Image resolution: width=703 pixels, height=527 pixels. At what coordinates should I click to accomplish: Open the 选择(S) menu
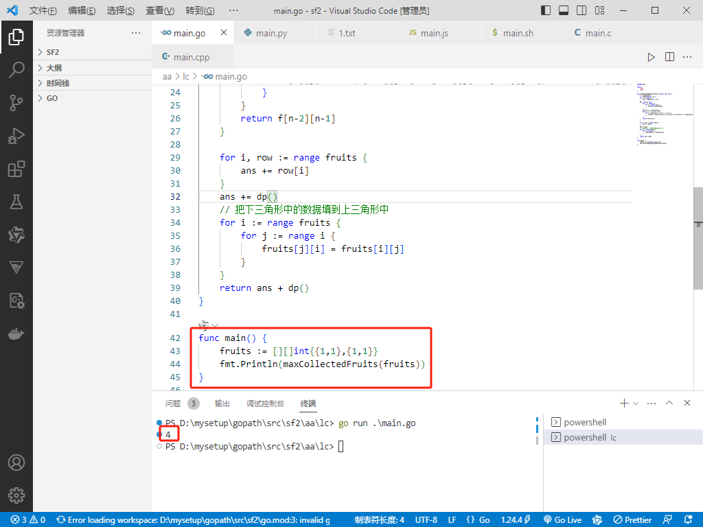point(121,10)
